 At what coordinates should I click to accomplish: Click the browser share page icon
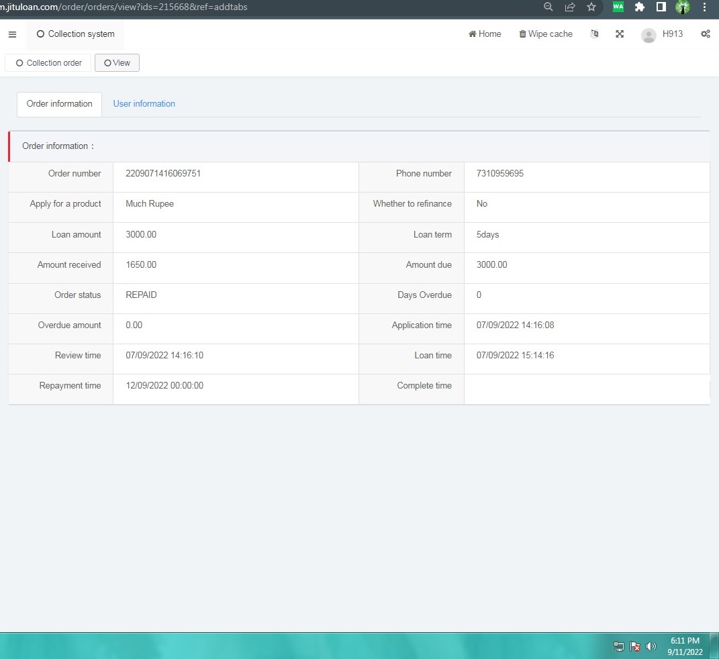point(570,7)
